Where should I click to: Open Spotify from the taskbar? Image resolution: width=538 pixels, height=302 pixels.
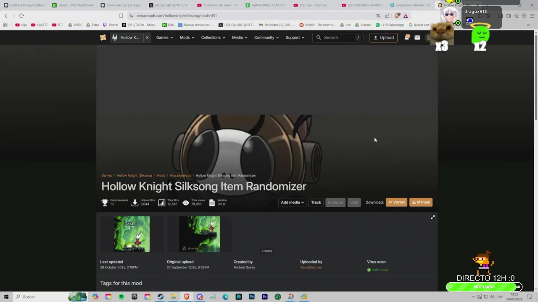pyautogui.click(x=121, y=297)
